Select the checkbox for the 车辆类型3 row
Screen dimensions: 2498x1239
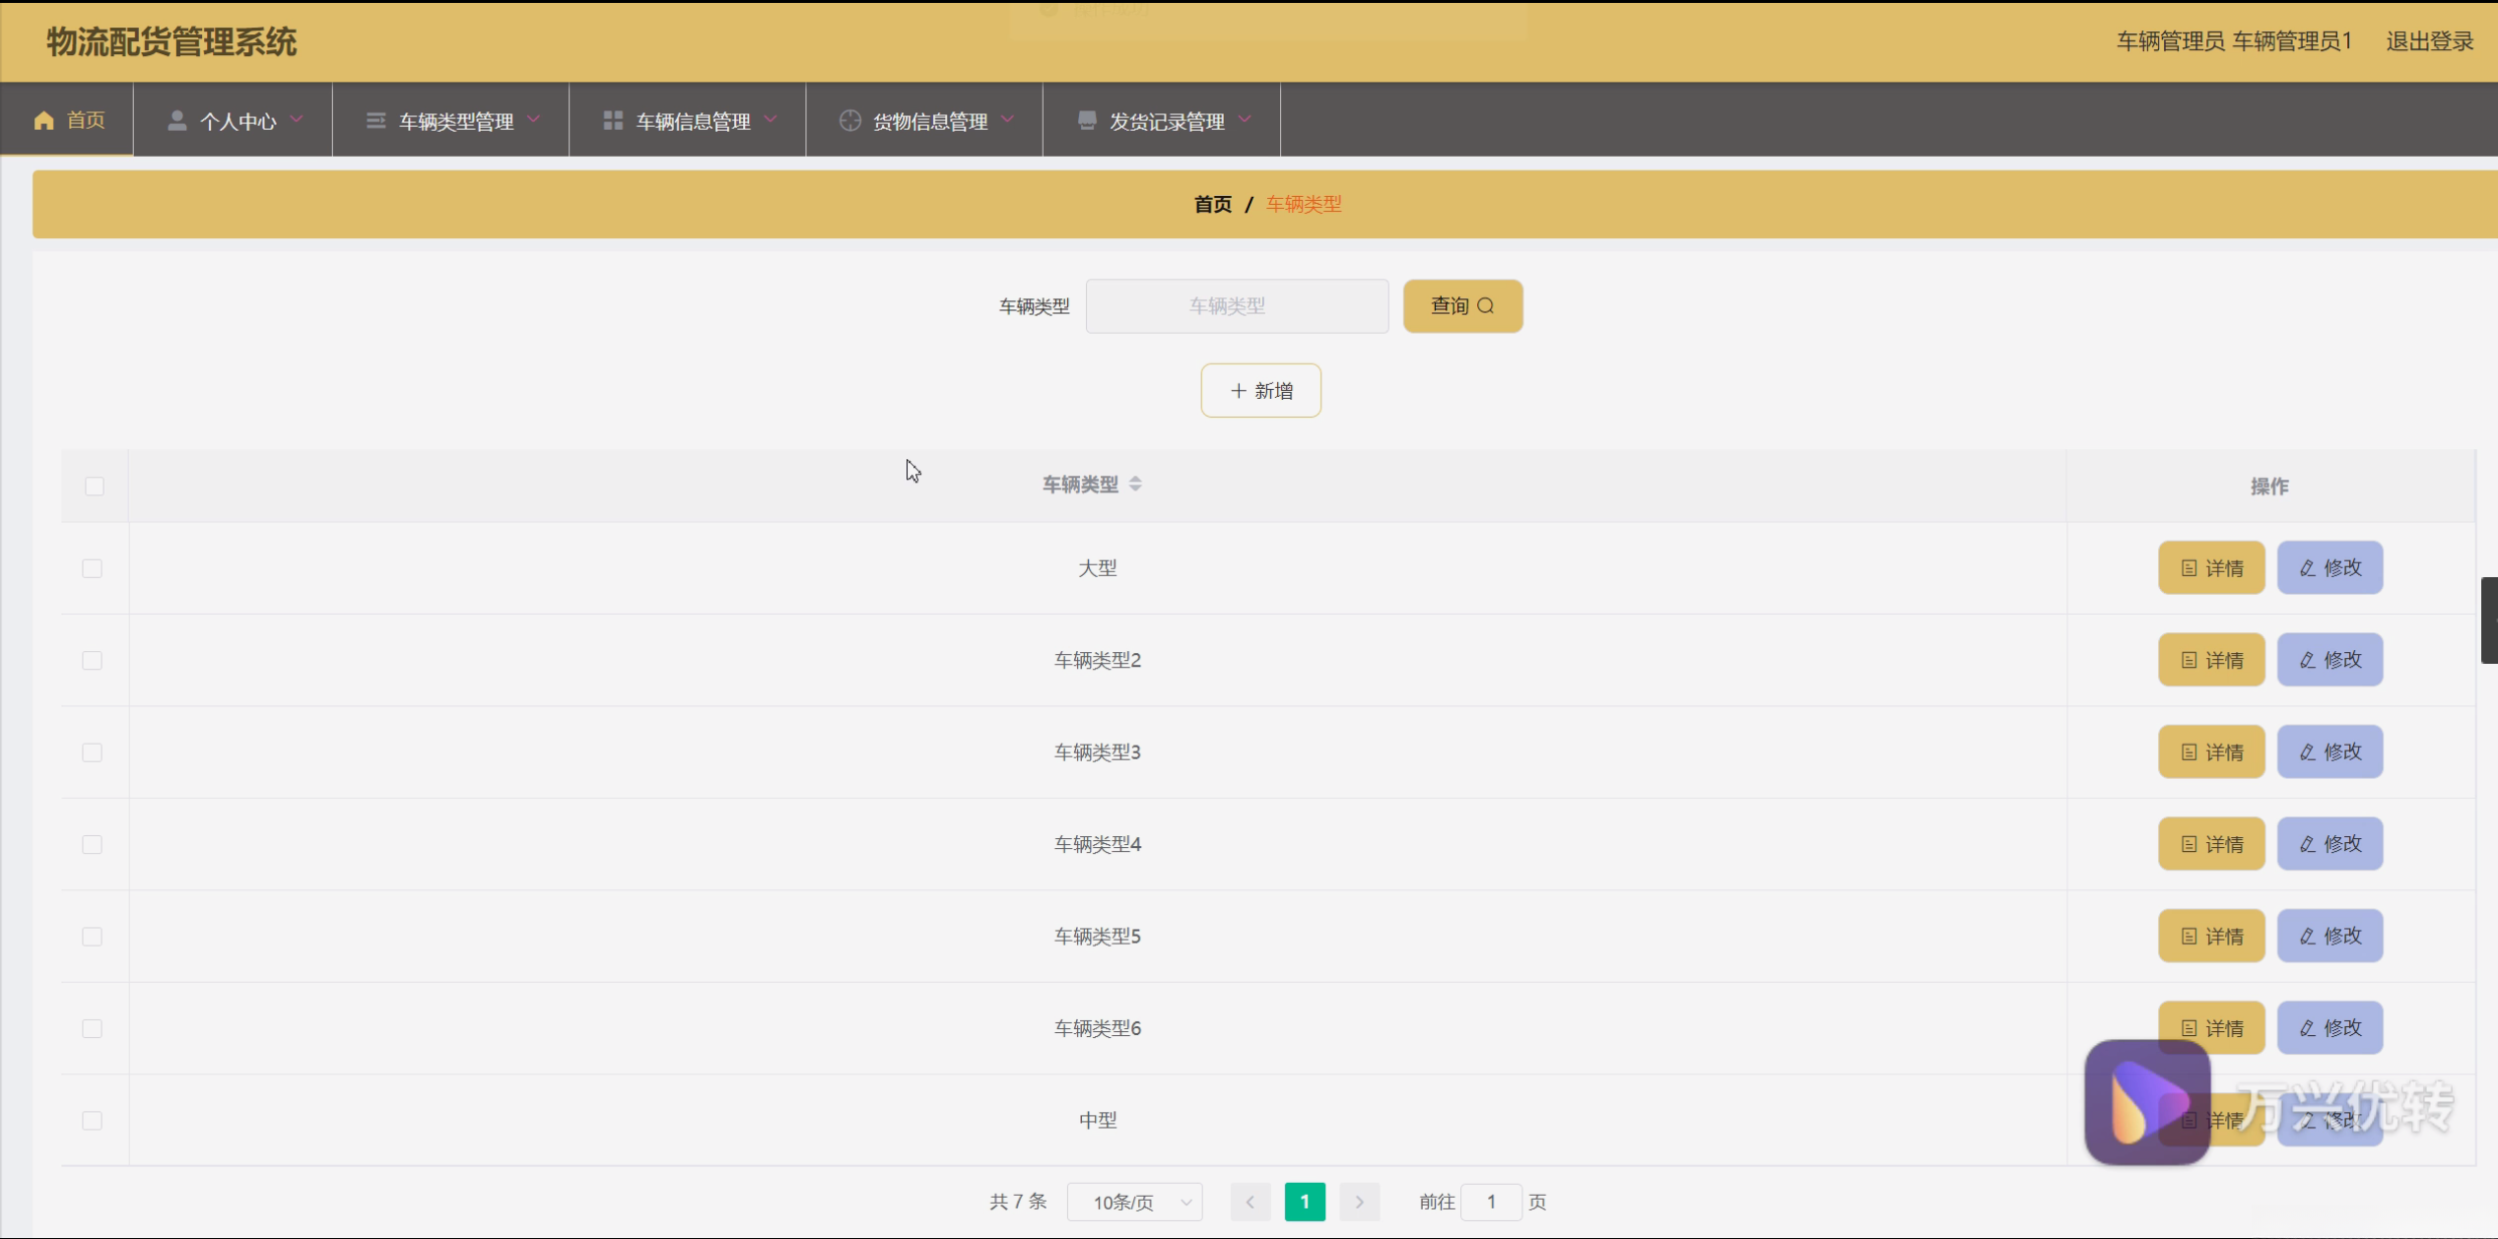[93, 752]
